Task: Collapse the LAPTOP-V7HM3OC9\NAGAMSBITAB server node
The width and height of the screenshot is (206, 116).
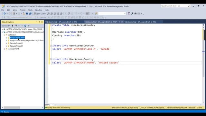Action: (2, 32)
